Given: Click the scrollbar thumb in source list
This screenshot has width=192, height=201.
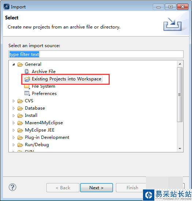Looking at the screenshot, I should click(180, 95).
